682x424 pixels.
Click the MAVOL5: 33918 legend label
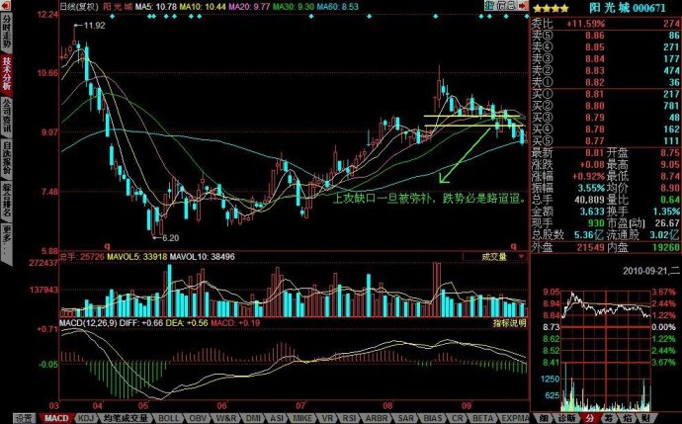(x=137, y=257)
